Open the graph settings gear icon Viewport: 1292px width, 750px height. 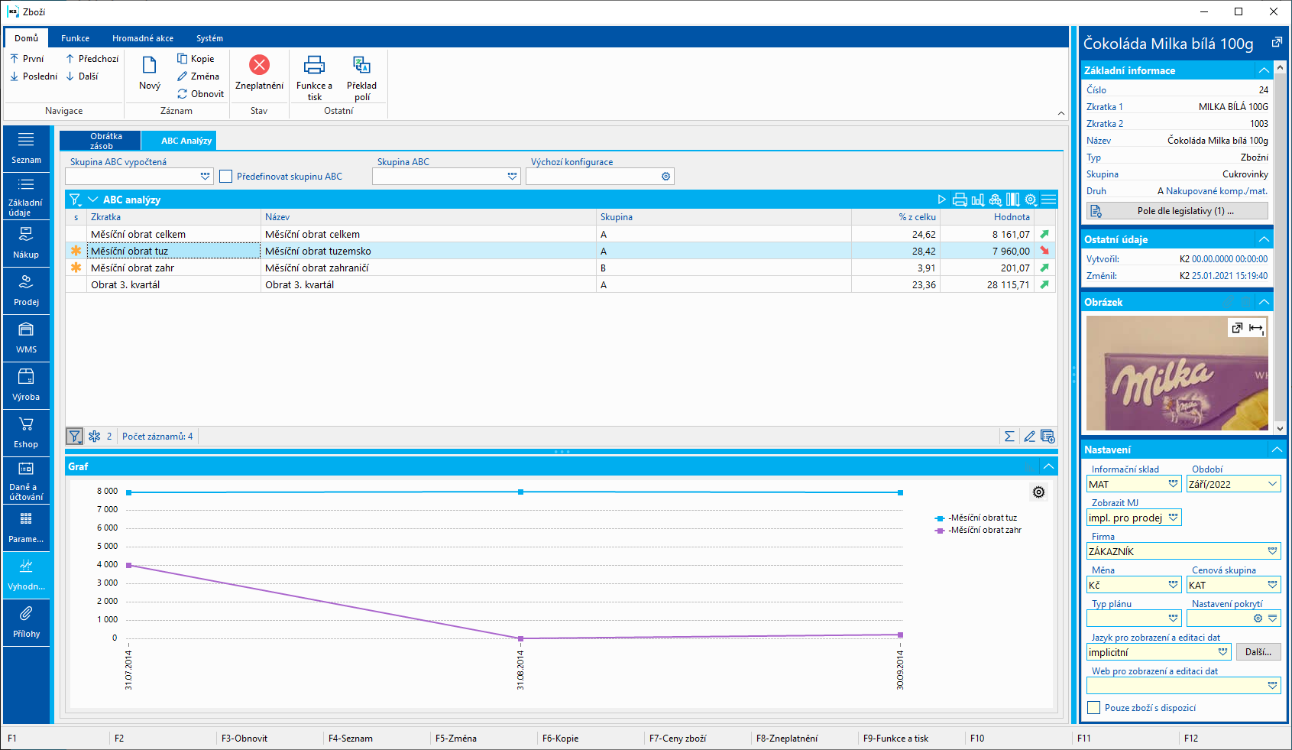pos(1038,492)
